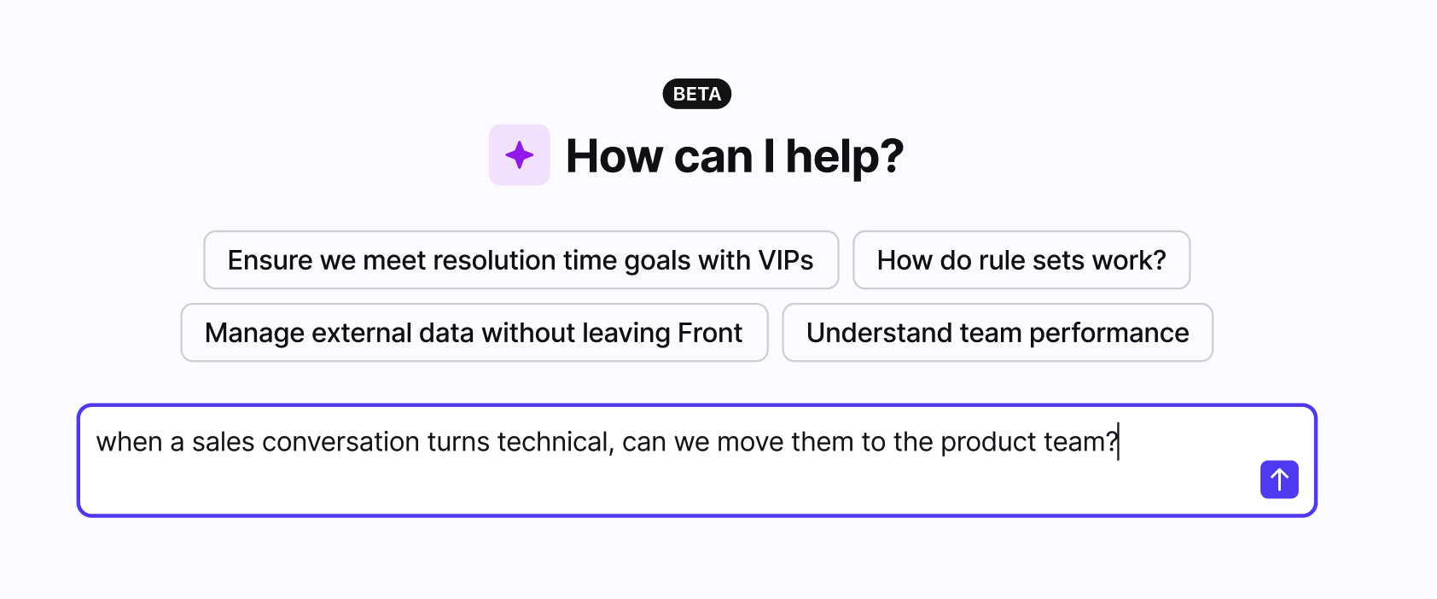
Task: Pick "Manage external data without leaving Front" prompt
Action: pos(474,333)
